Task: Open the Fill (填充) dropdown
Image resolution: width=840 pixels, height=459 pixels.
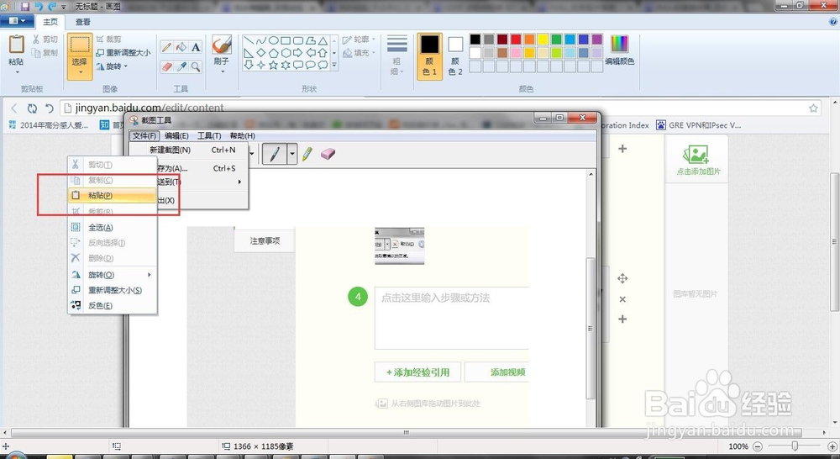Action: pos(359,53)
